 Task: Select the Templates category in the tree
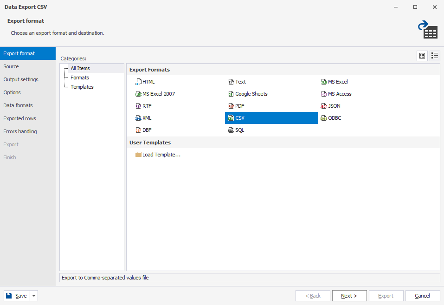pos(82,86)
